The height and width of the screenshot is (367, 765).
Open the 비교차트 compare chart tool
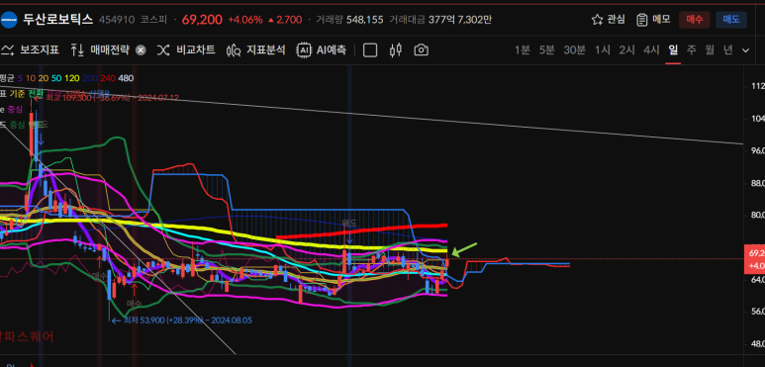pyautogui.click(x=186, y=49)
